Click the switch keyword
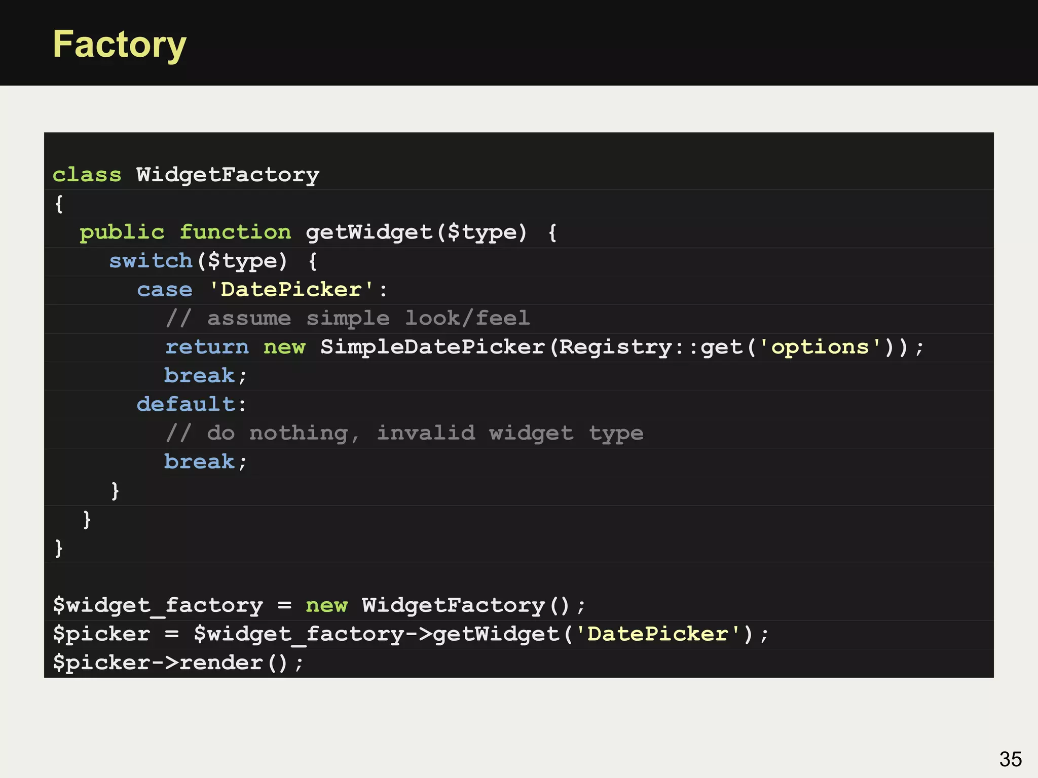 (x=151, y=261)
